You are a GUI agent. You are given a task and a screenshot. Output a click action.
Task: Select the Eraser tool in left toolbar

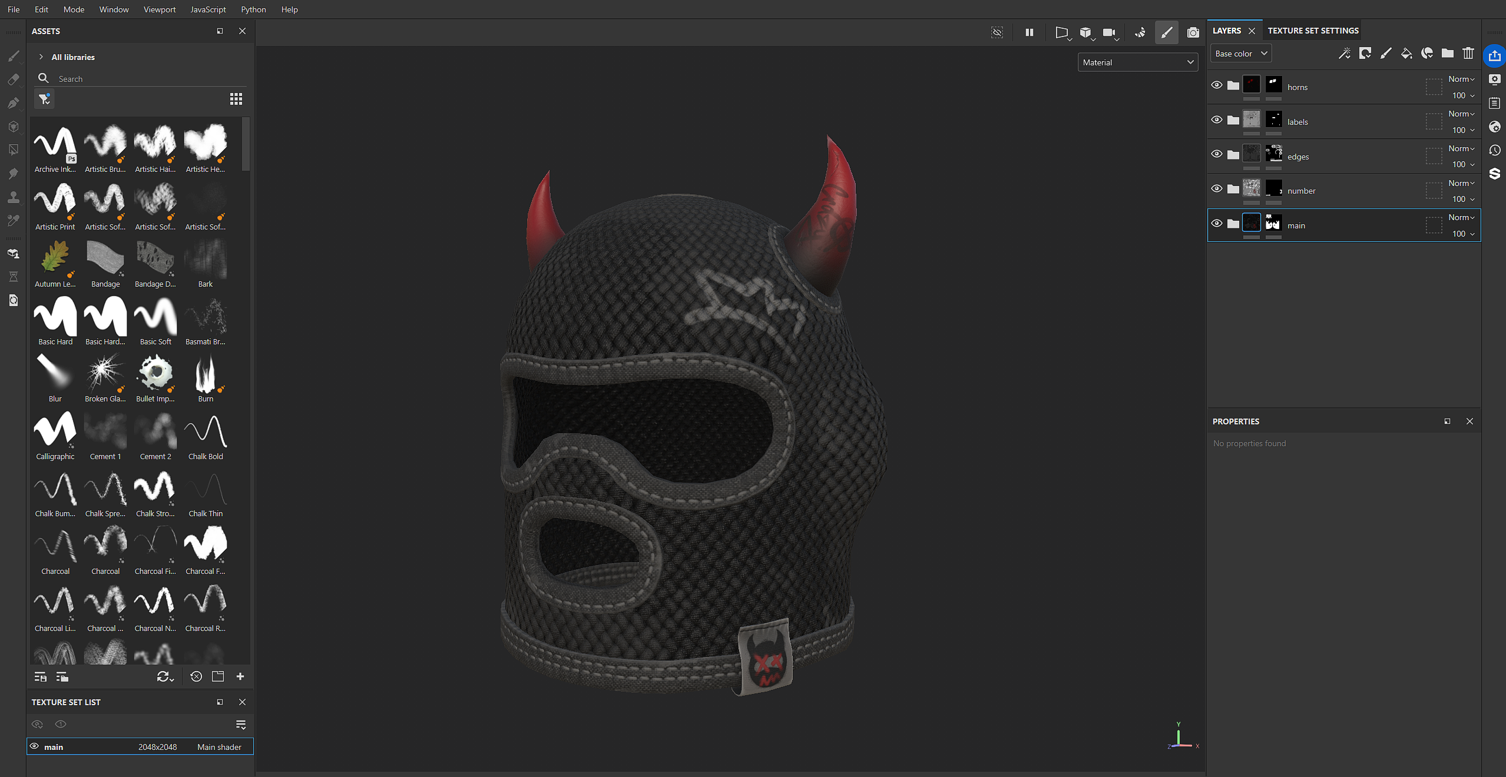[x=13, y=79]
